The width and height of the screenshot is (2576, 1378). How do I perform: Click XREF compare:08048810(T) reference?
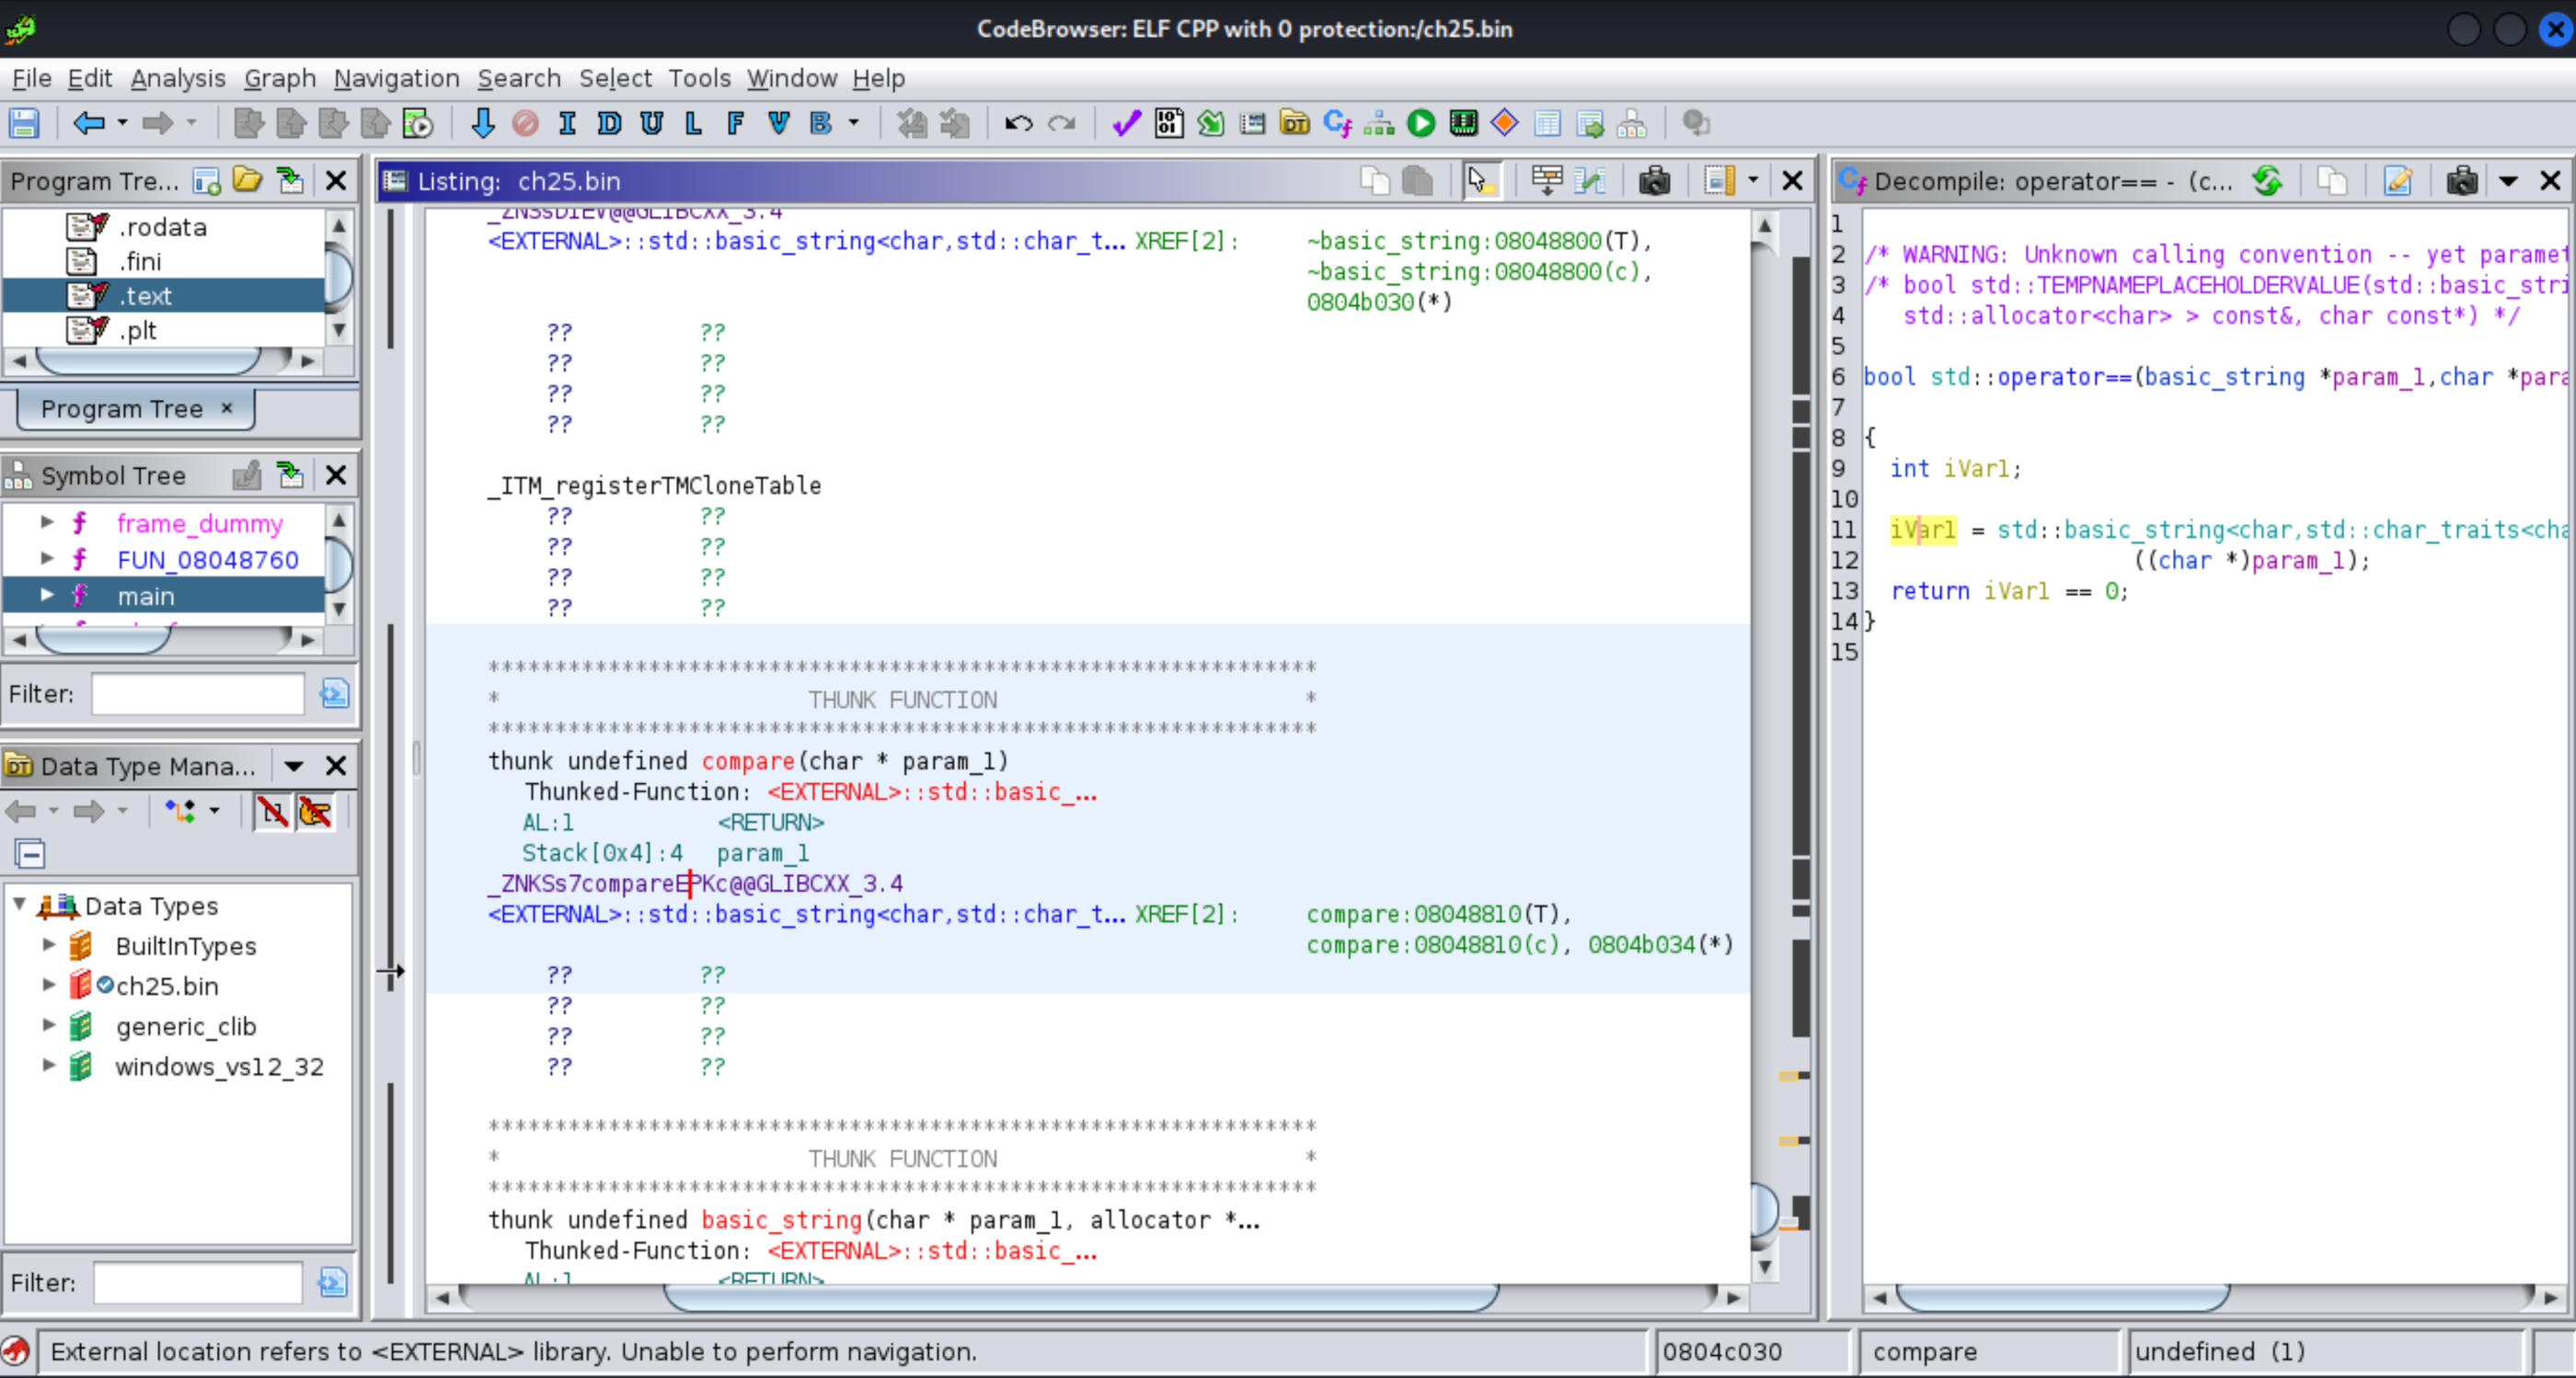[x=1439, y=914]
